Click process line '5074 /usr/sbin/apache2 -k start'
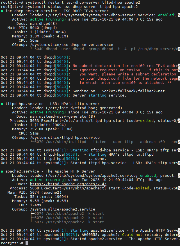The image size is (180, 246). click(x=69, y=214)
